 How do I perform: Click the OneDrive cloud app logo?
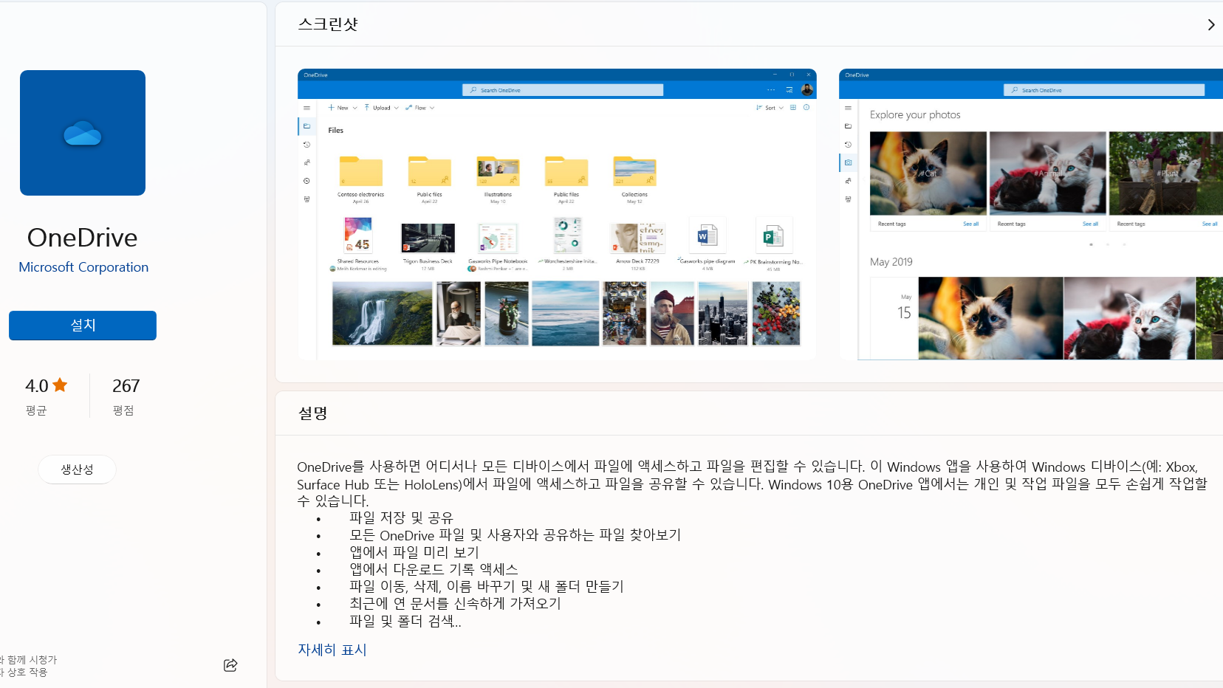coord(83,133)
